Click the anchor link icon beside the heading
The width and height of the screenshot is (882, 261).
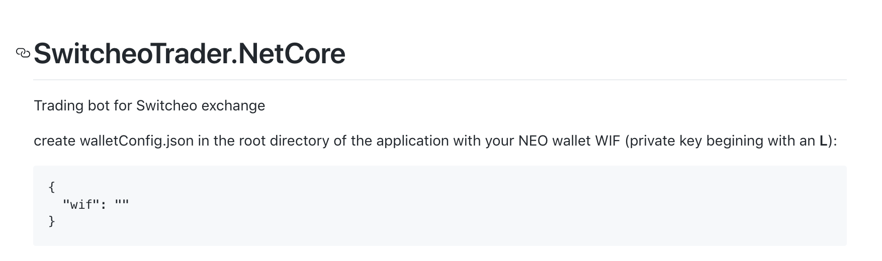(x=23, y=53)
